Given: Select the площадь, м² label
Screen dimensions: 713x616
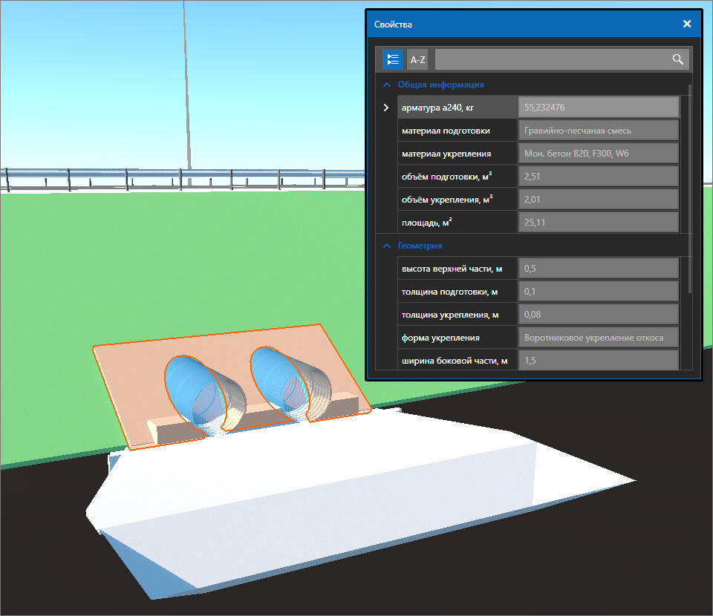Looking at the screenshot, I should click(426, 223).
